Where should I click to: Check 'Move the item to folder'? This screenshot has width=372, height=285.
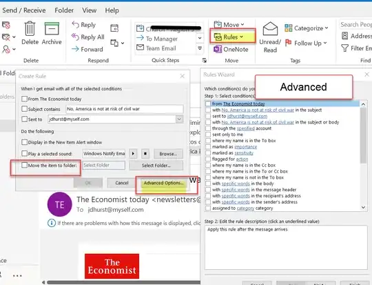tap(24, 165)
